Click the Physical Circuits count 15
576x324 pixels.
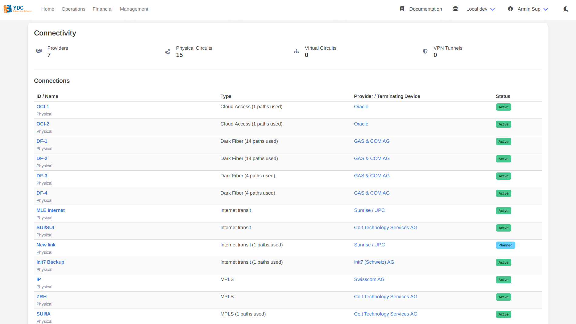179,55
